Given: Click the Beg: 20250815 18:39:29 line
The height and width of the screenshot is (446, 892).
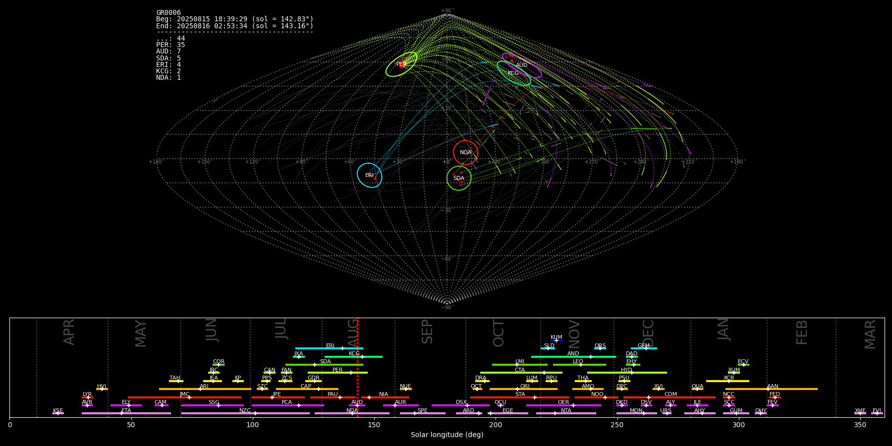Looking at the screenshot, I should 235,19.
